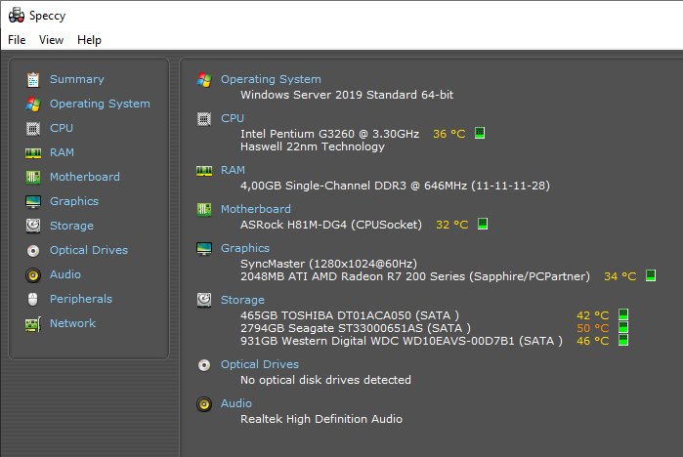Image resolution: width=683 pixels, height=457 pixels.
Task: Click the Audio heading link in summary
Action: pyautogui.click(x=236, y=404)
